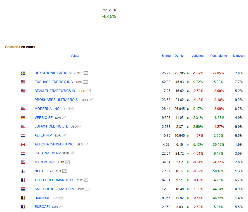The width and height of the screenshot is (248, 212).
Task: Open chart icon next to TELEPERFORMANCE SE
Action: click(x=86, y=180)
